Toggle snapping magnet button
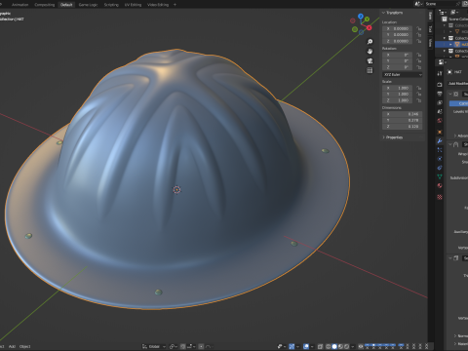468x351 pixels. 183,346
